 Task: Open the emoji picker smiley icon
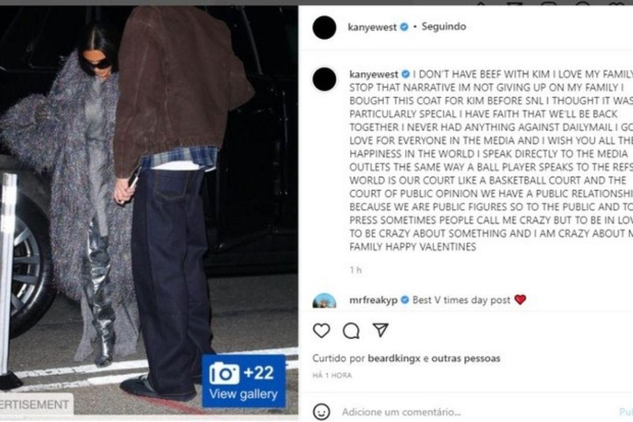321,412
